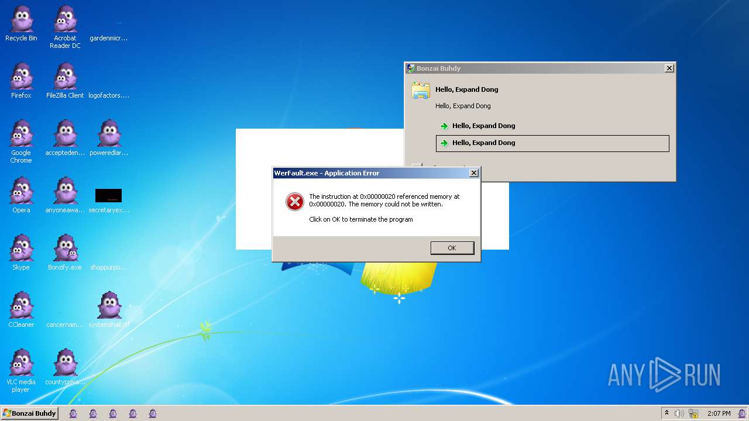Select the Recycle Bin desktop icon

[21, 24]
